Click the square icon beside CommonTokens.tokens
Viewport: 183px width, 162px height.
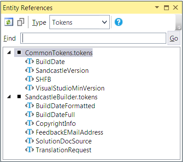pyautogui.click(x=19, y=53)
